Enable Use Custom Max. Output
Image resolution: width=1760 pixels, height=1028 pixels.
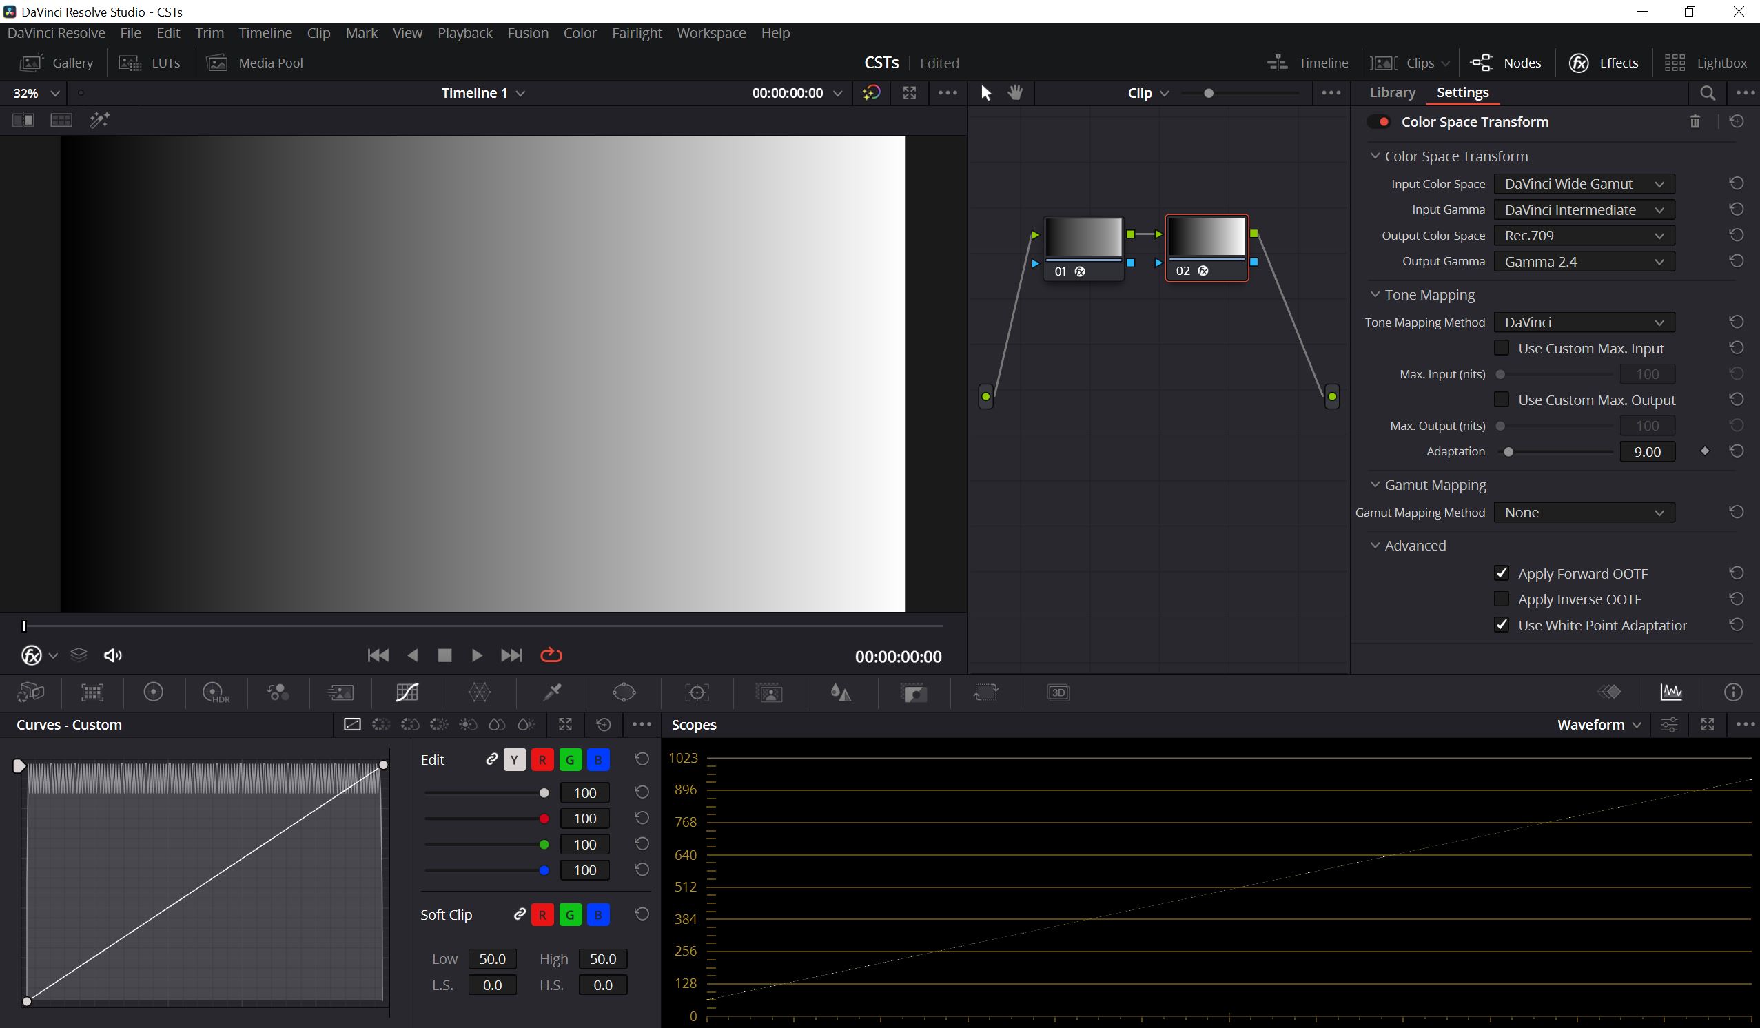1501,400
